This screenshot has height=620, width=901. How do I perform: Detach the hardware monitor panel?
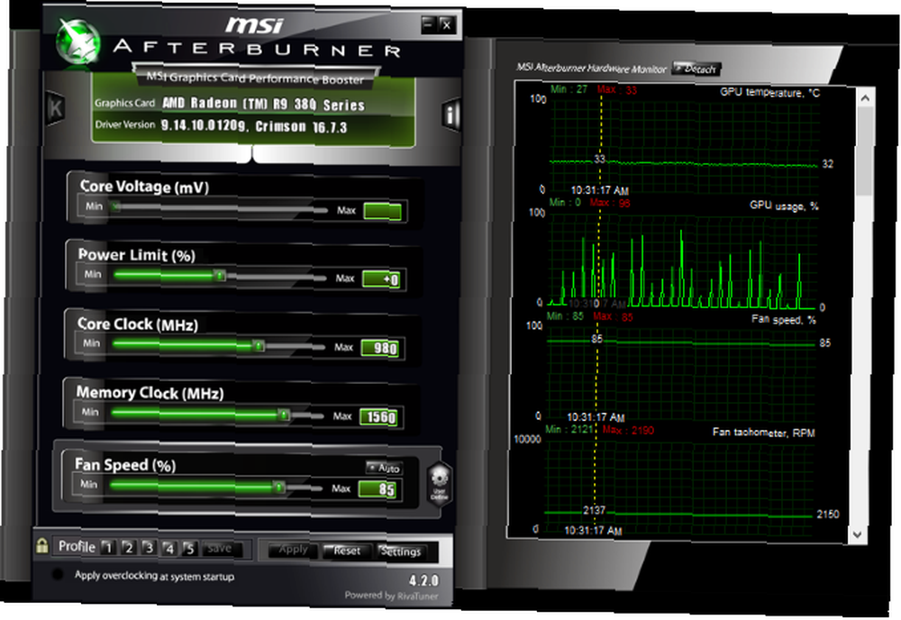tap(696, 69)
